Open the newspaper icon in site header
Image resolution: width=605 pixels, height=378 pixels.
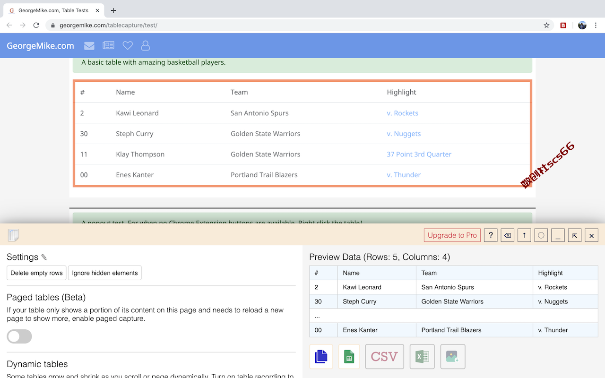point(108,46)
